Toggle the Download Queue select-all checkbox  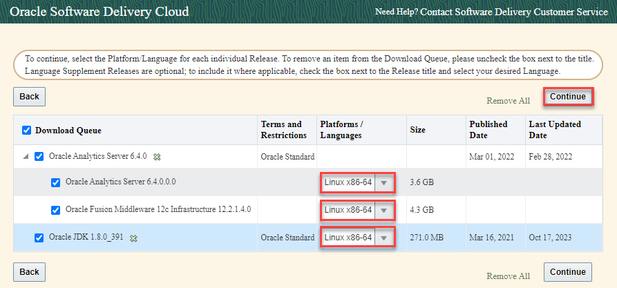tap(27, 131)
